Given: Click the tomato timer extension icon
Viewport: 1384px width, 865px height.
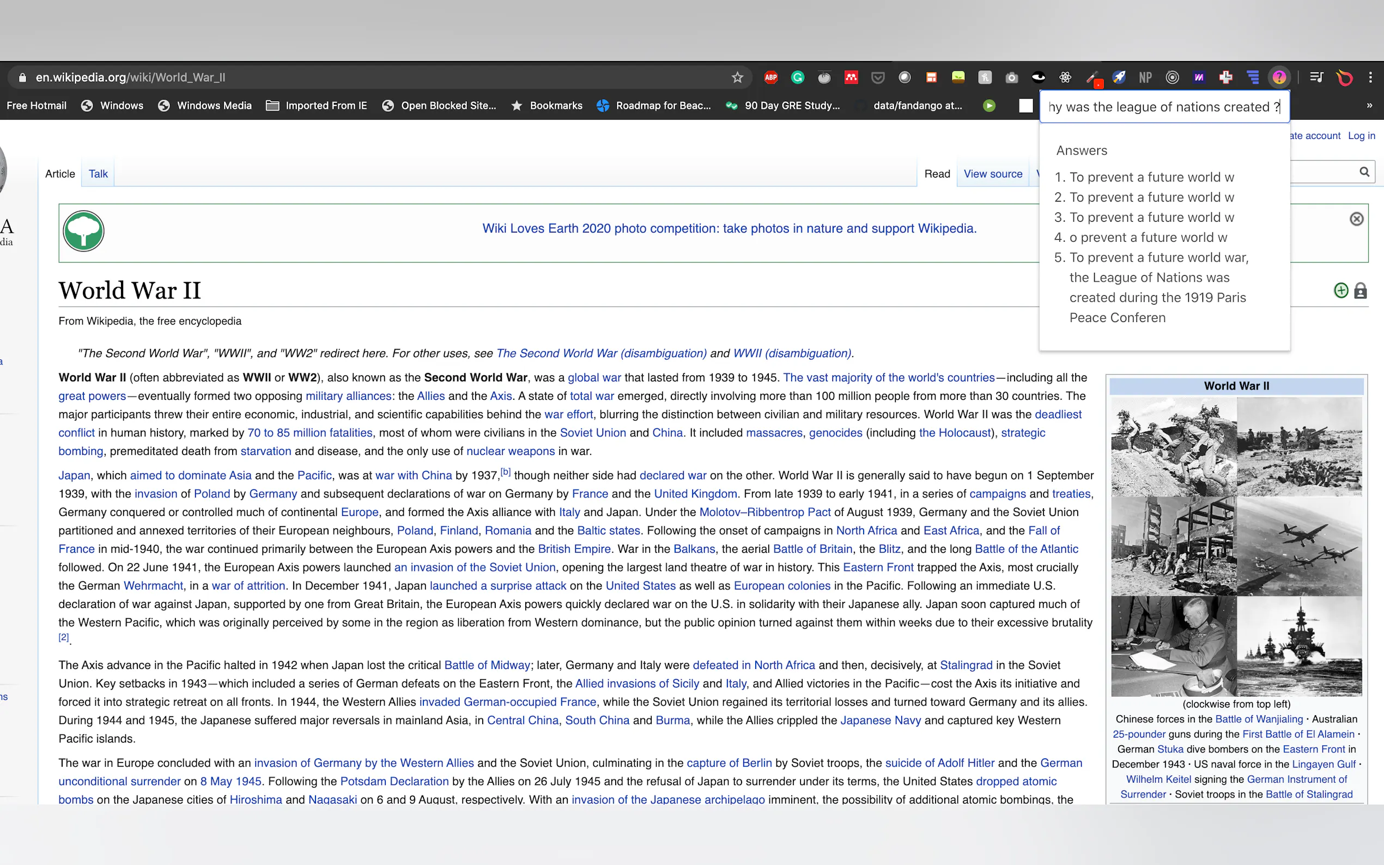Looking at the screenshot, I should [x=824, y=77].
